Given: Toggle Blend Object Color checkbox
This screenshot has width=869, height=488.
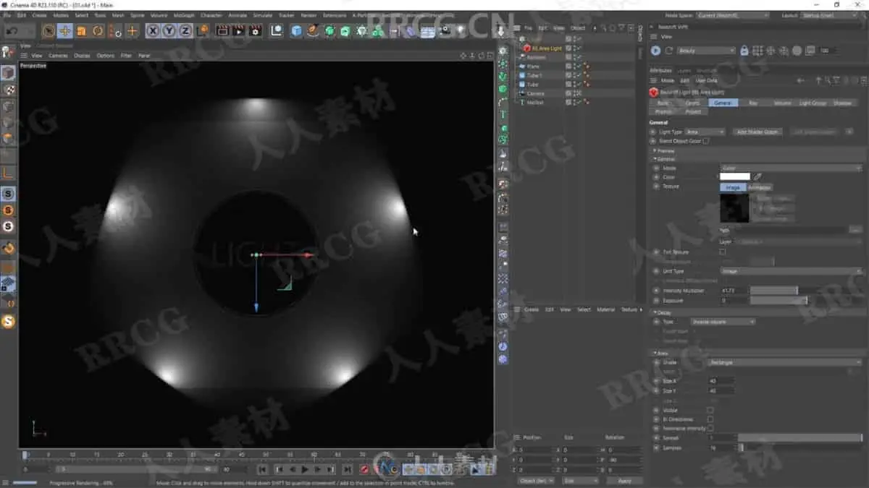Looking at the screenshot, I should click(705, 141).
